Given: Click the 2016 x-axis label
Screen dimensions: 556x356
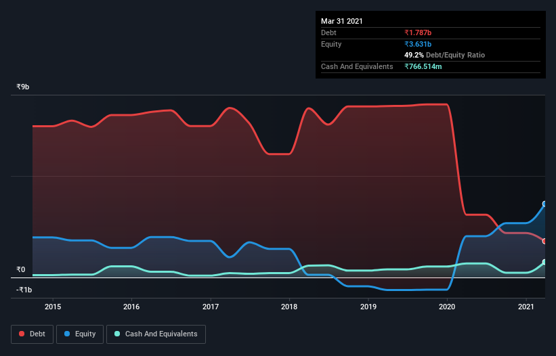Looking at the screenshot, I should 131,307.
